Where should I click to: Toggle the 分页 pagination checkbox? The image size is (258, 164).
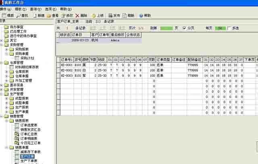185,28
